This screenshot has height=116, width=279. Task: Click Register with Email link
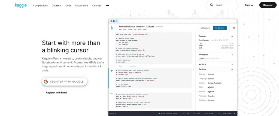click(57, 93)
